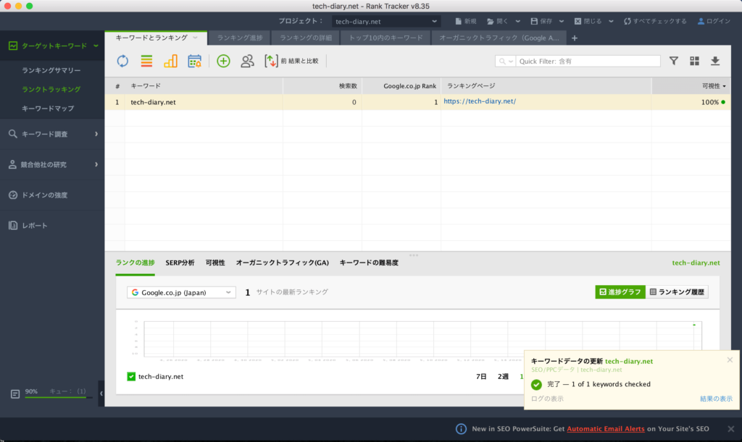The height and width of the screenshot is (442, 742).
Task: Open the Google.co.jp (Japan) search engine dropdown
Action: pyautogui.click(x=181, y=292)
